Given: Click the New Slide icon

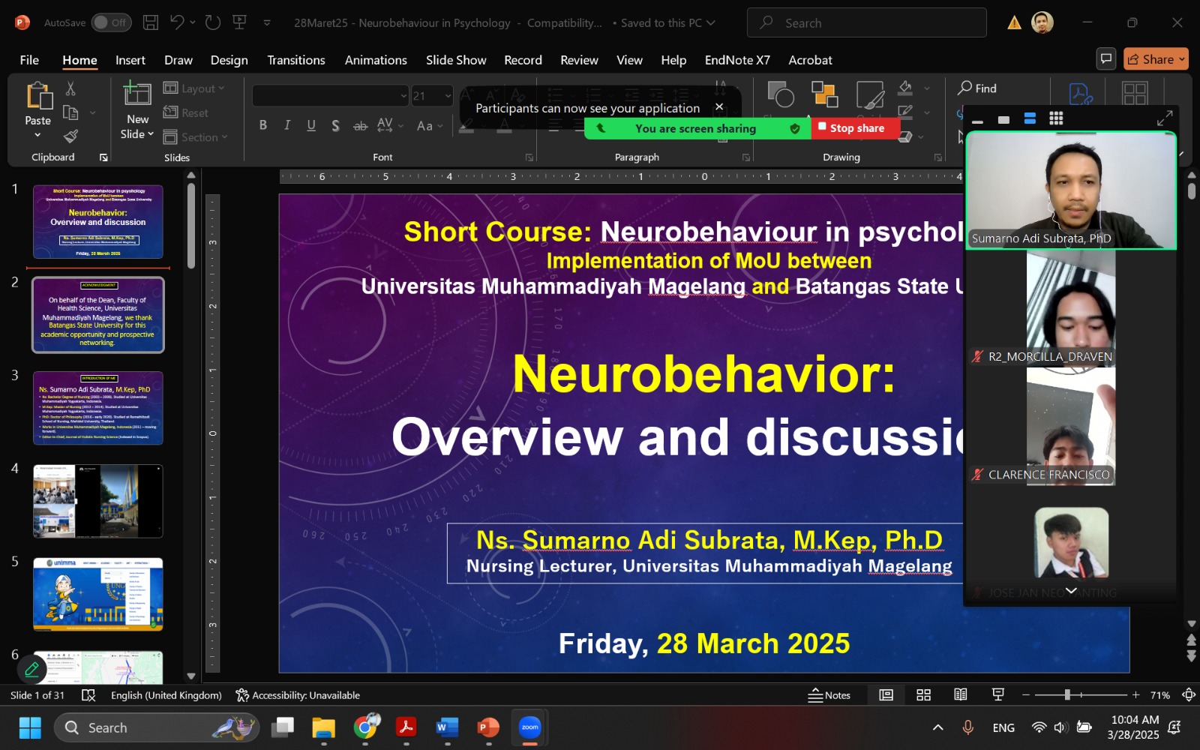Looking at the screenshot, I should [x=137, y=93].
